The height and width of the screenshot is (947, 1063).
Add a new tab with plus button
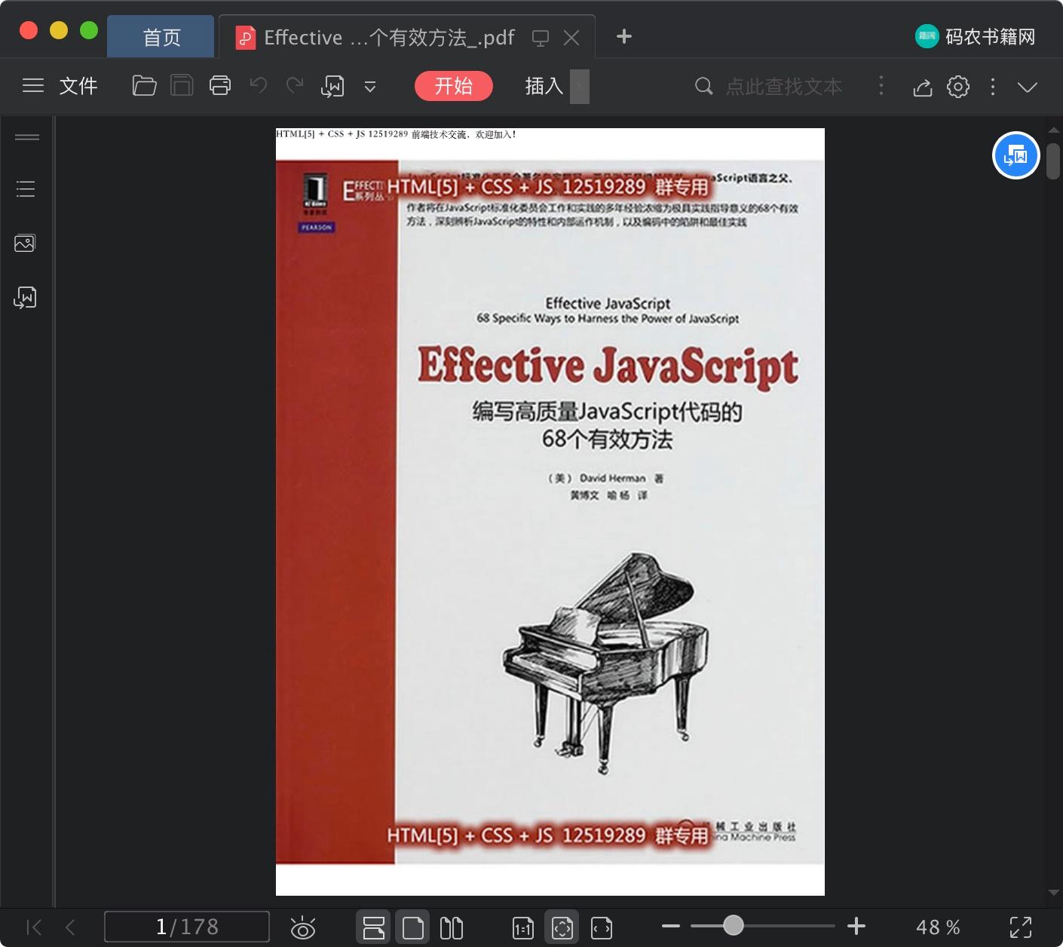pyautogui.click(x=624, y=36)
